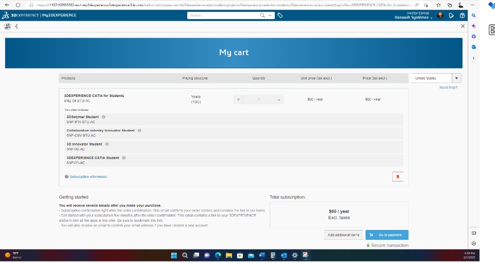Decrease quantity with down arrow
The image size is (495, 263).
(238, 100)
